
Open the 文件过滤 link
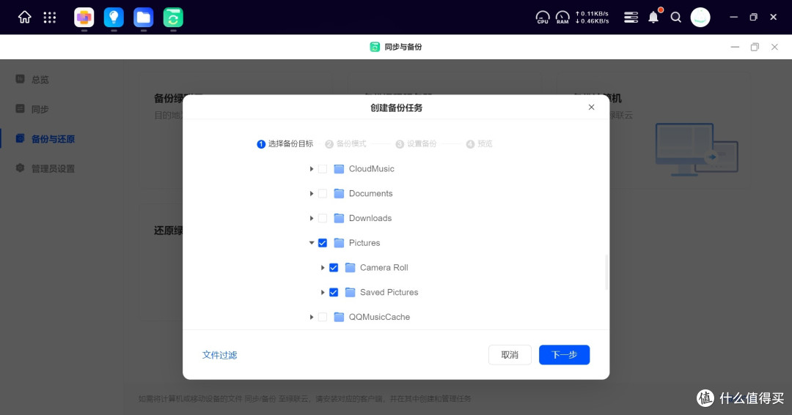click(220, 355)
